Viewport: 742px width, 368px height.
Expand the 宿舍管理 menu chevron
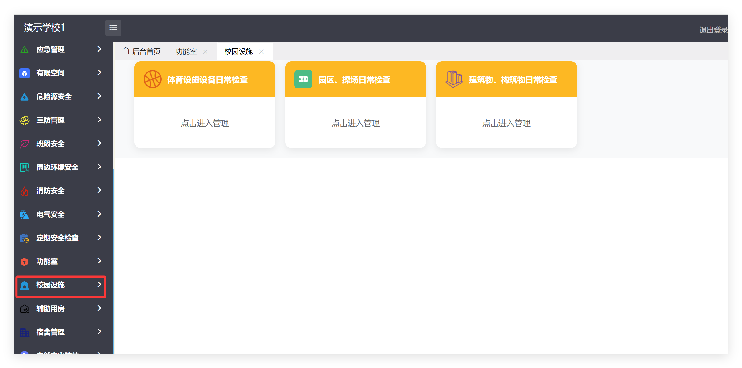click(x=99, y=332)
